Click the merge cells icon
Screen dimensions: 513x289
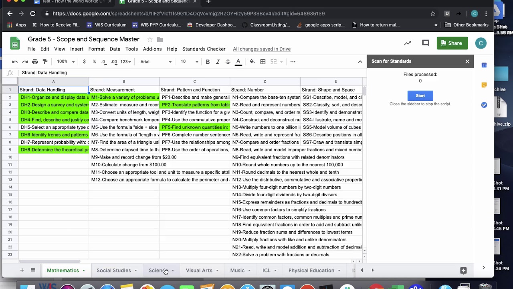coord(274,61)
